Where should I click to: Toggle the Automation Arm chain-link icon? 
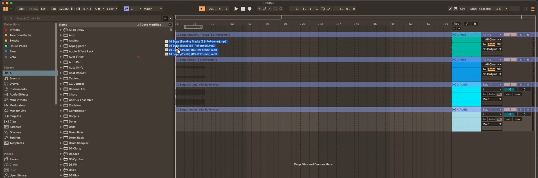click(x=265, y=9)
